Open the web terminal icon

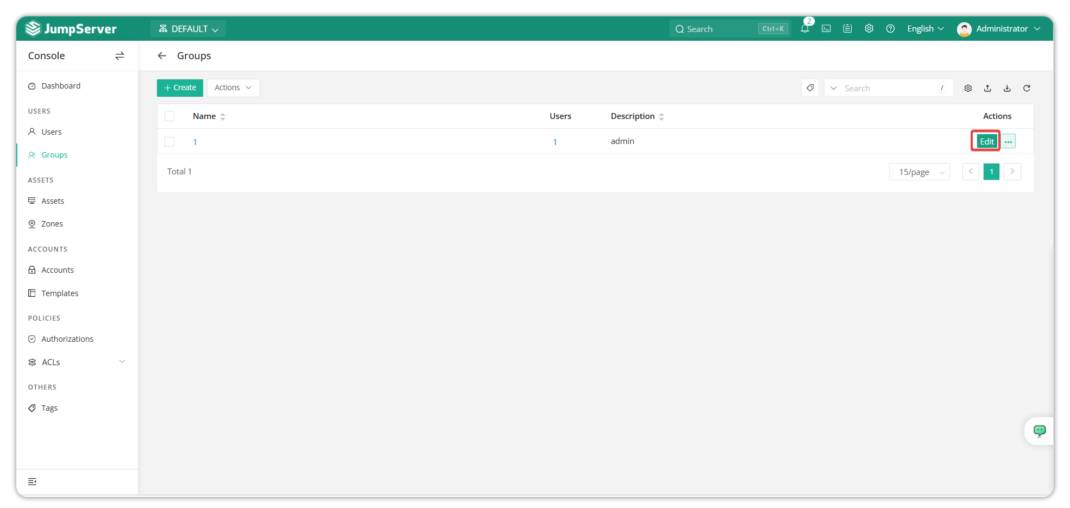click(826, 29)
